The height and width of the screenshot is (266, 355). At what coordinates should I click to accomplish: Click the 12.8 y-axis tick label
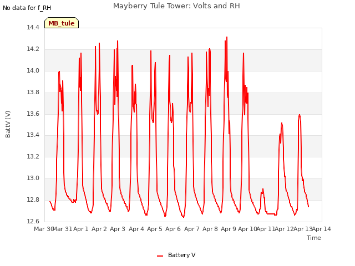click(x=33, y=199)
